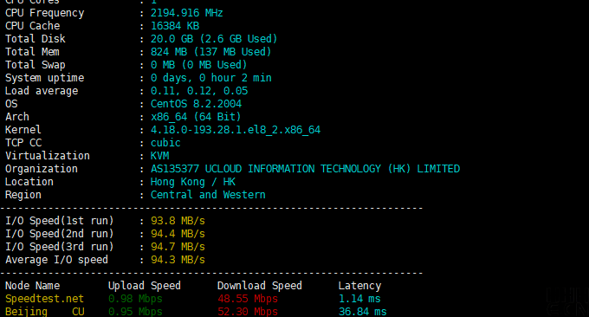Select the I/O Speed(3rd run) label
This screenshot has width=589, height=317.
pyautogui.click(x=60, y=247)
